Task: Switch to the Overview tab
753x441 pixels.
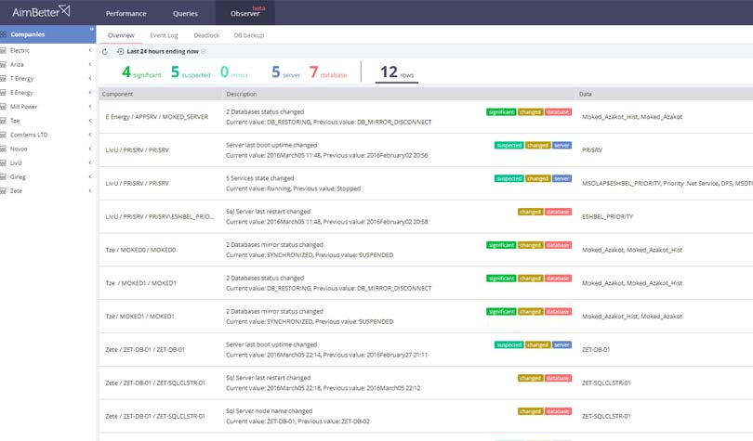Action: point(121,35)
